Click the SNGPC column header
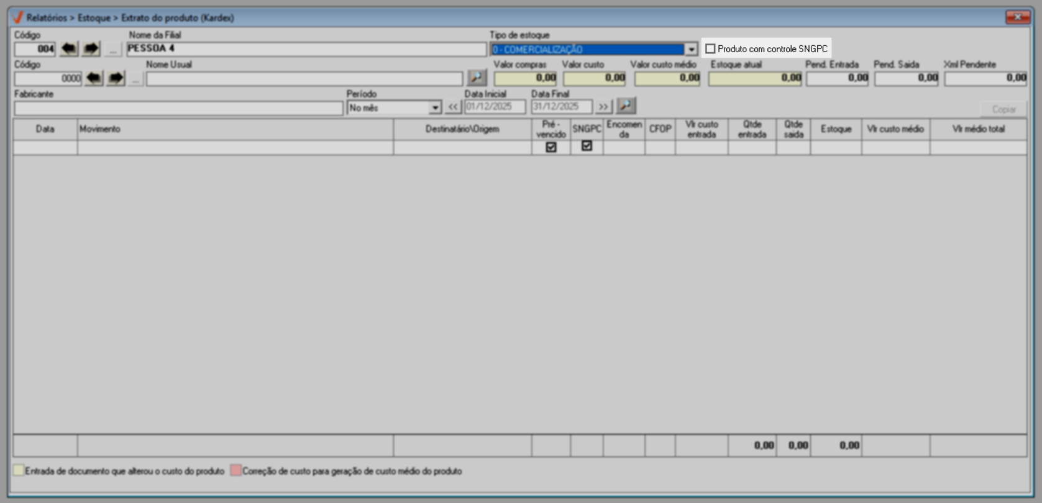The image size is (1042, 503). [x=587, y=129]
